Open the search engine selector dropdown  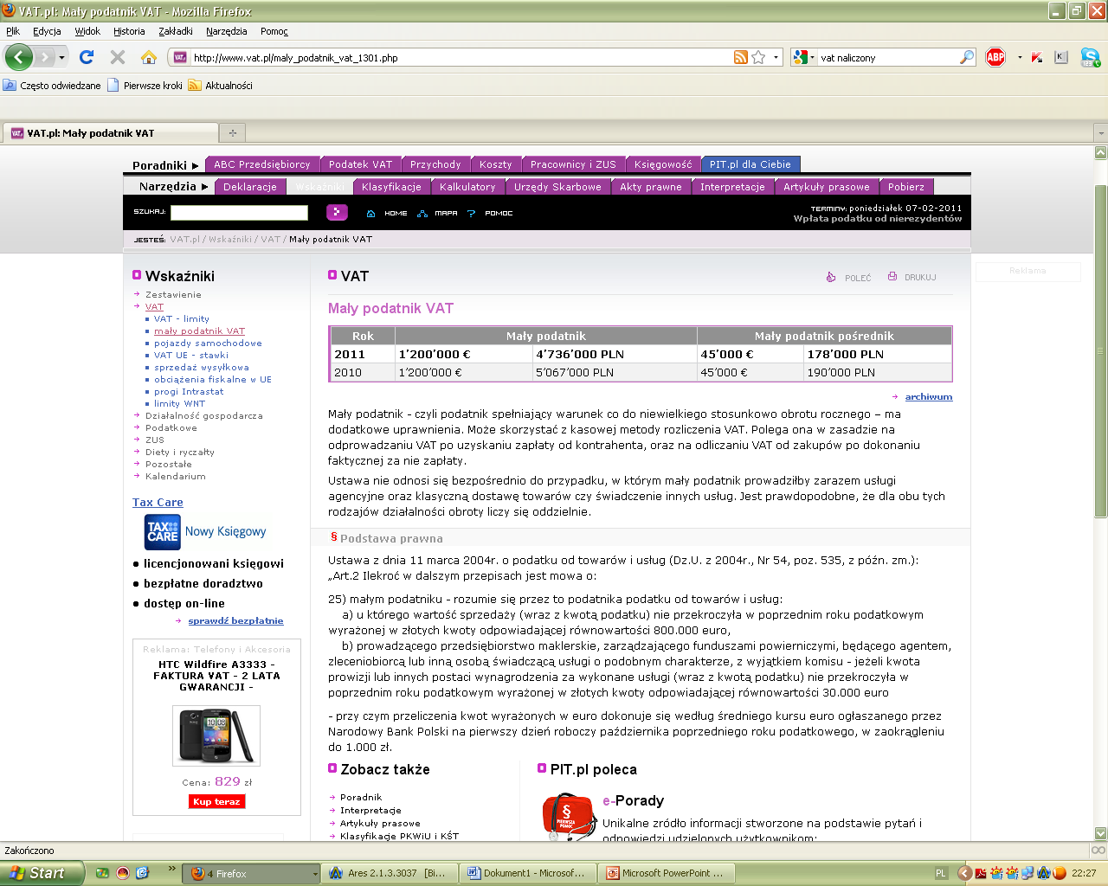point(802,57)
